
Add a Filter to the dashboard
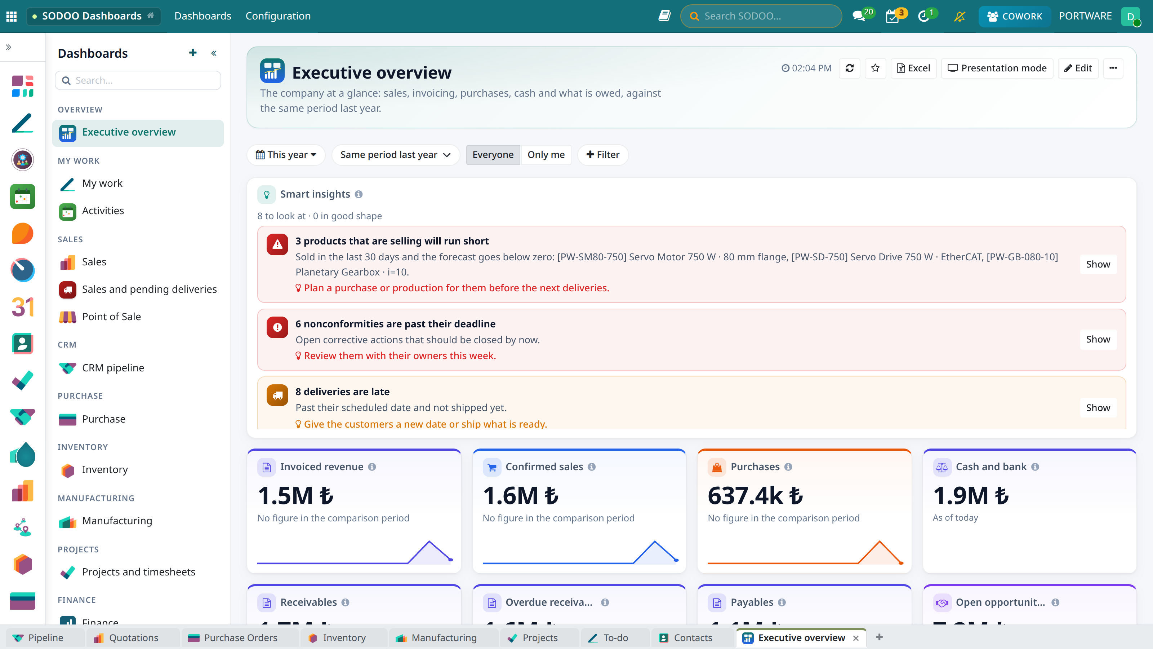click(x=602, y=155)
